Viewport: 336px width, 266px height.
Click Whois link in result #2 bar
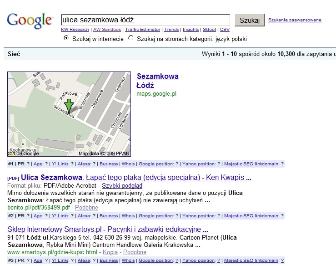point(128,216)
